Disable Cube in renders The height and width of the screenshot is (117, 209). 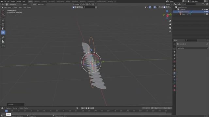(207, 14)
